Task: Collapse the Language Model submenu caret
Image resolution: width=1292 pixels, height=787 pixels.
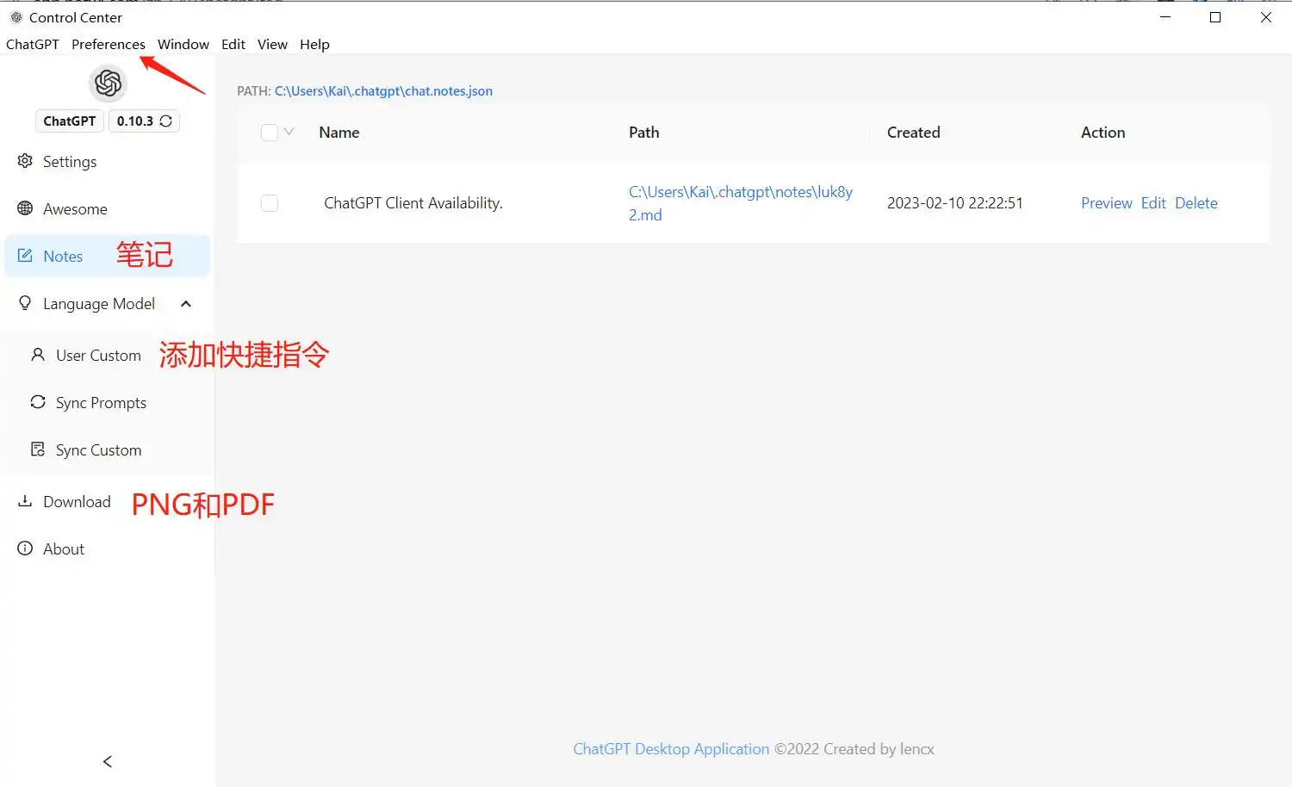Action: 186,303
